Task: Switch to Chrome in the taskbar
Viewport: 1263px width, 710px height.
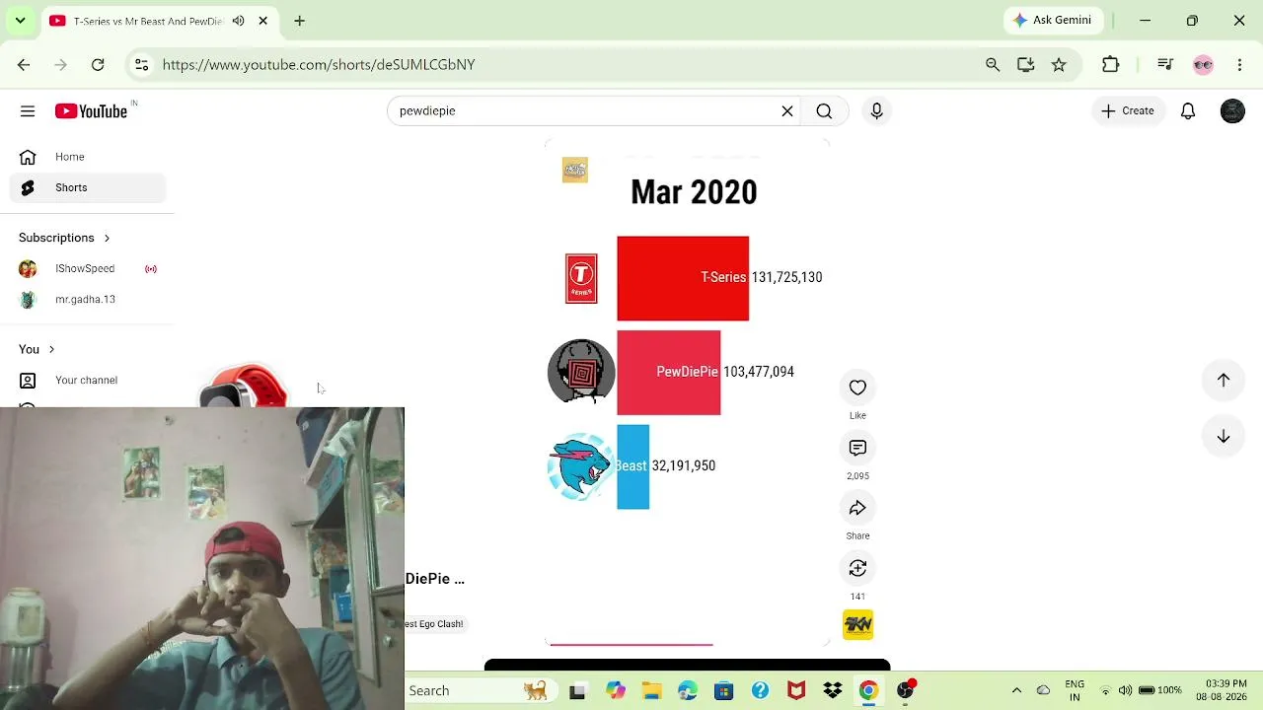Action: [868, 691]
